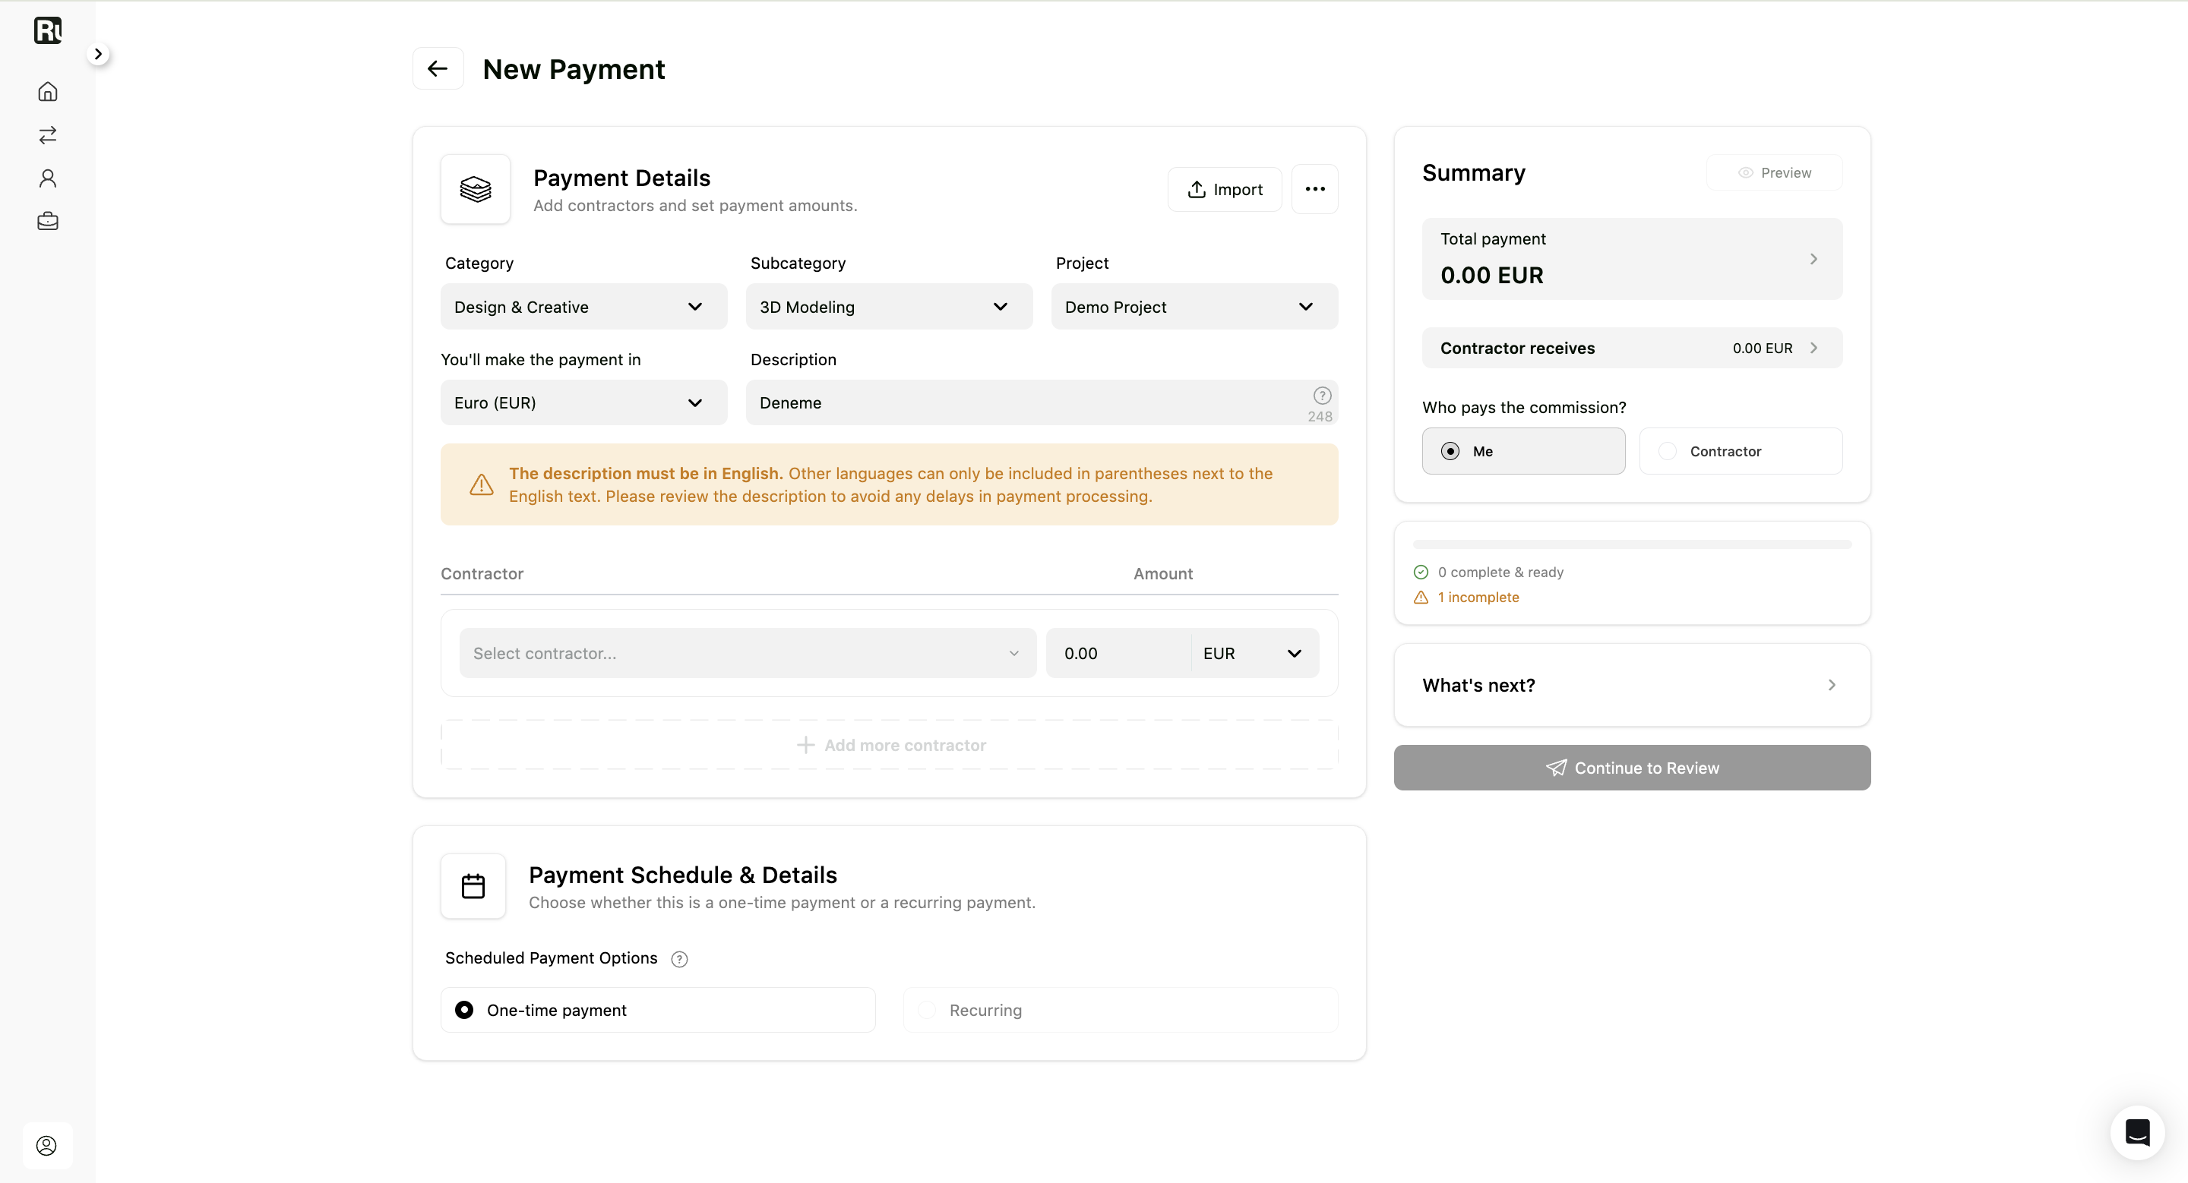Click the Contractor column header
The image size is (2188, 1183).
482,574
